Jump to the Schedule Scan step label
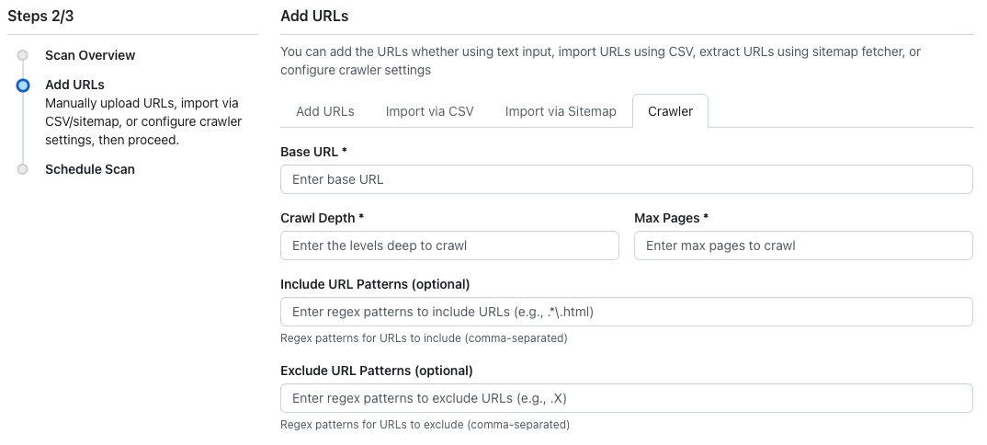The image size is (987, 445). click(x=90, y=169)
